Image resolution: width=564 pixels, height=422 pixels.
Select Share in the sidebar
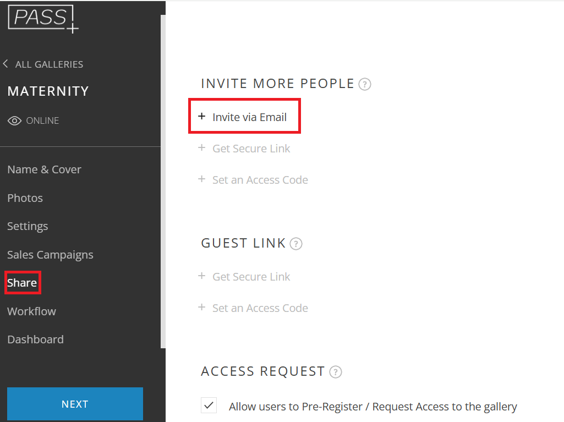click(23, 283)
